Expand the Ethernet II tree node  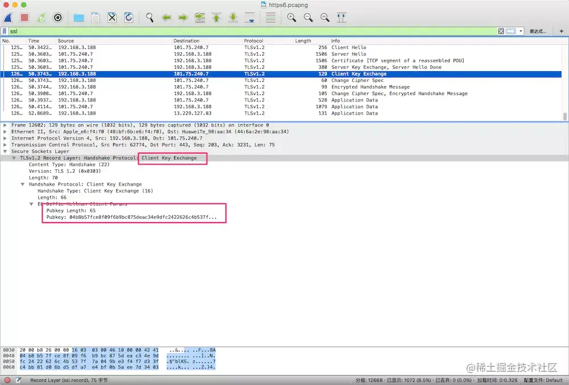pyautogui.click(x=5, y=132)
